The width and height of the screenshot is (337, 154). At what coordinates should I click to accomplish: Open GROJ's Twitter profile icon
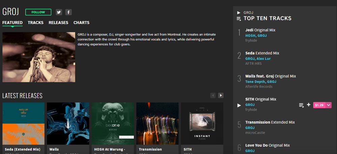(59, 12)
